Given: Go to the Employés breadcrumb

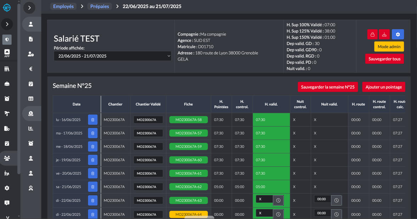Looking at the screenshot, I should coord(63,6).
